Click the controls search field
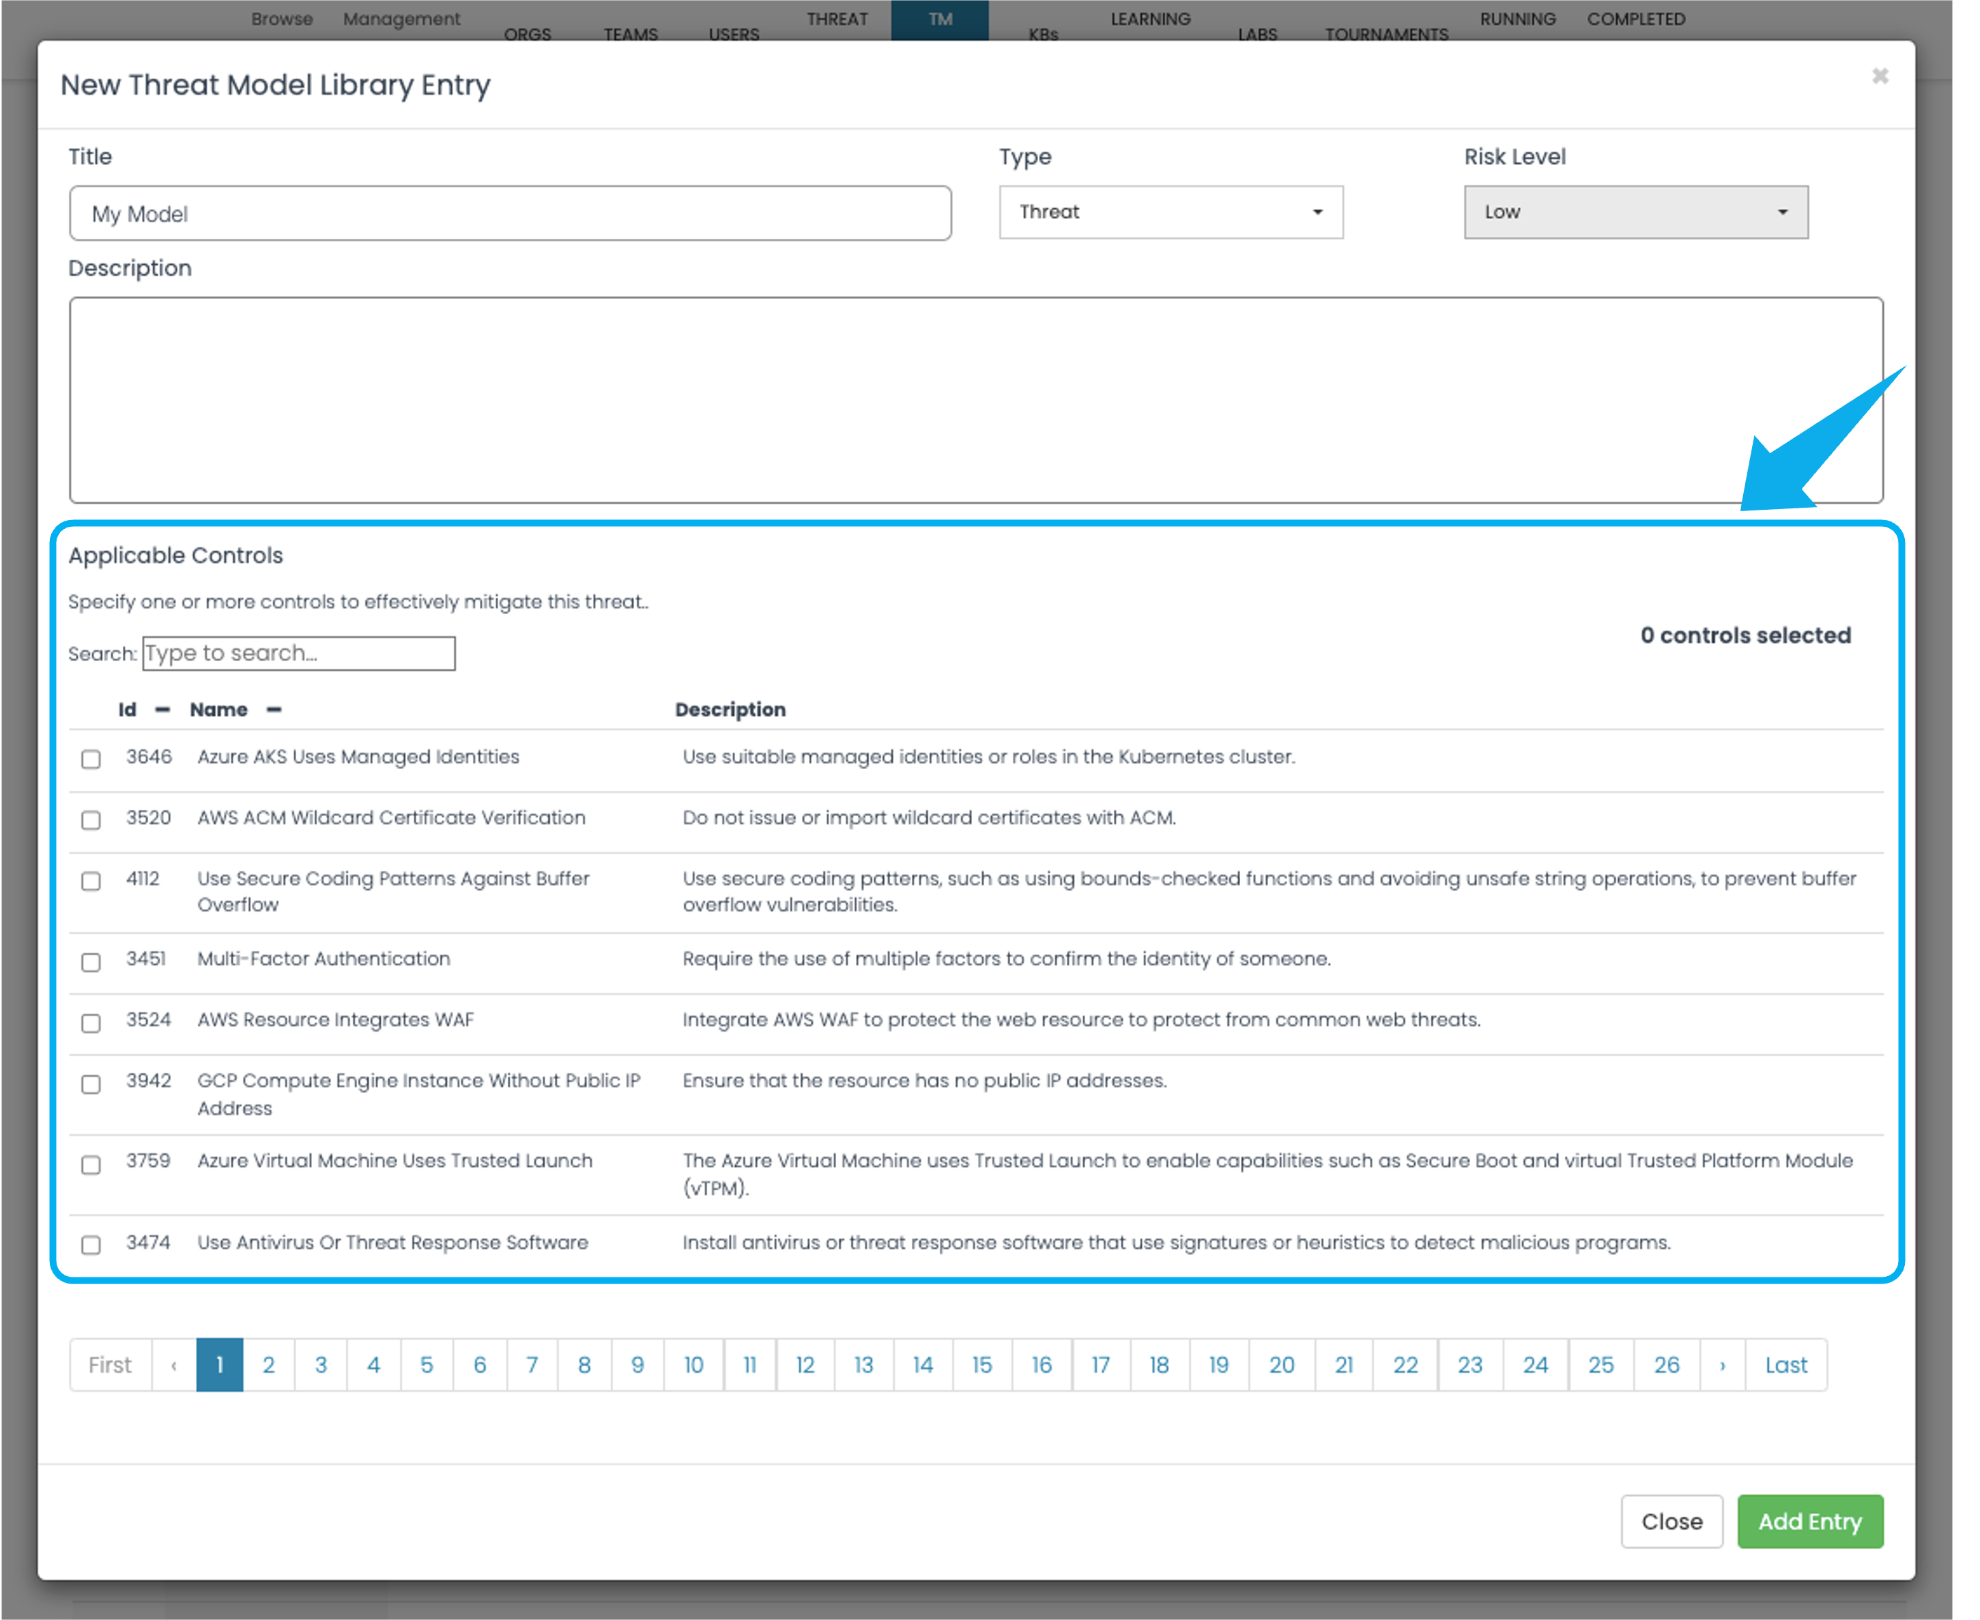Screen dimensions: 1980x1620 click(x=299, y=653)
